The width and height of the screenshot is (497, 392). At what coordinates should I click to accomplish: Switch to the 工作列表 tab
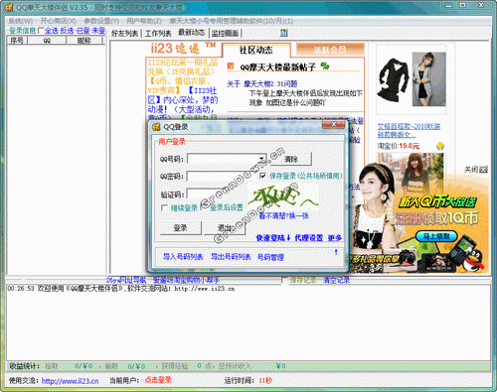point(158,33)
